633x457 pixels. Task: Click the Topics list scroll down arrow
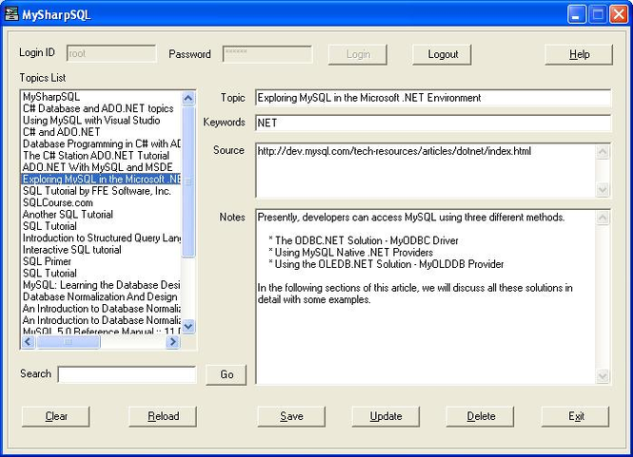188,326
